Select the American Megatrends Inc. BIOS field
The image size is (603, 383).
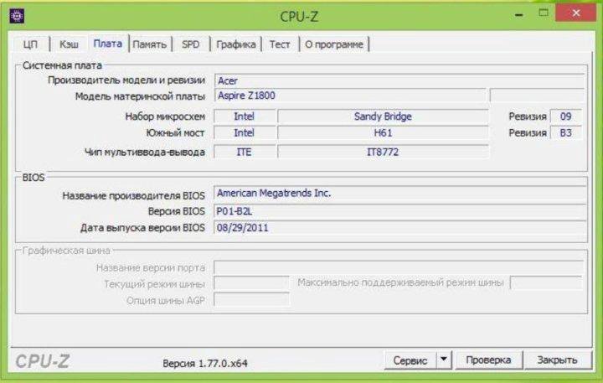point(399,193)
